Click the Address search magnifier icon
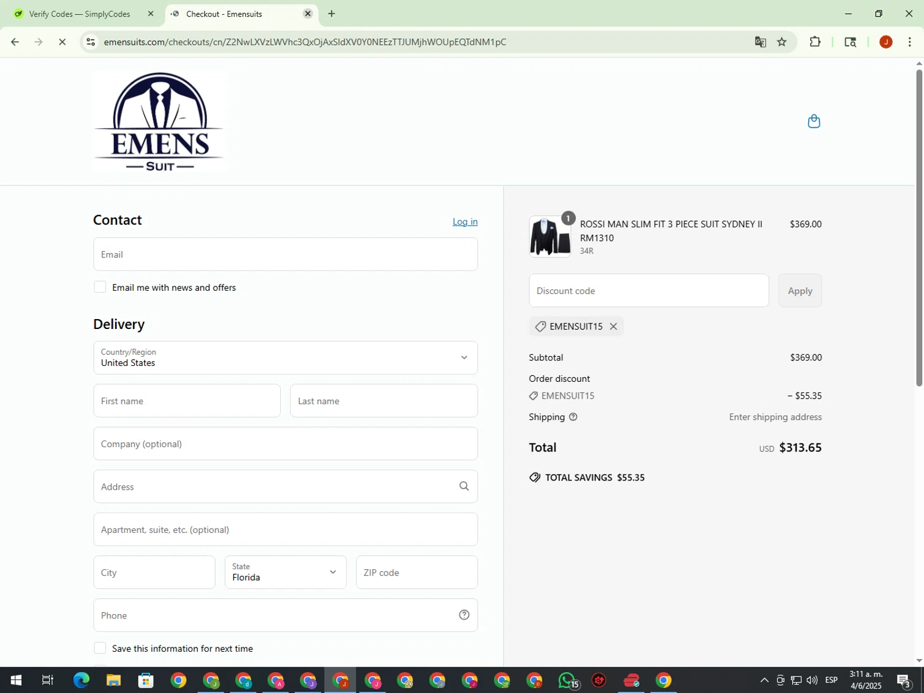This screenshot has width=924, height=693. click(x=464, y=486)
